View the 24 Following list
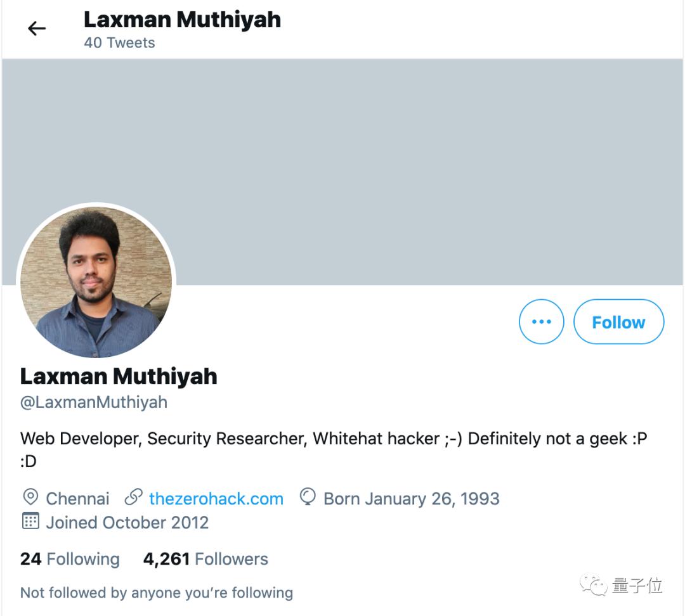Image resolution: width=685 pixels, height=616 pixels. [70, 559]
